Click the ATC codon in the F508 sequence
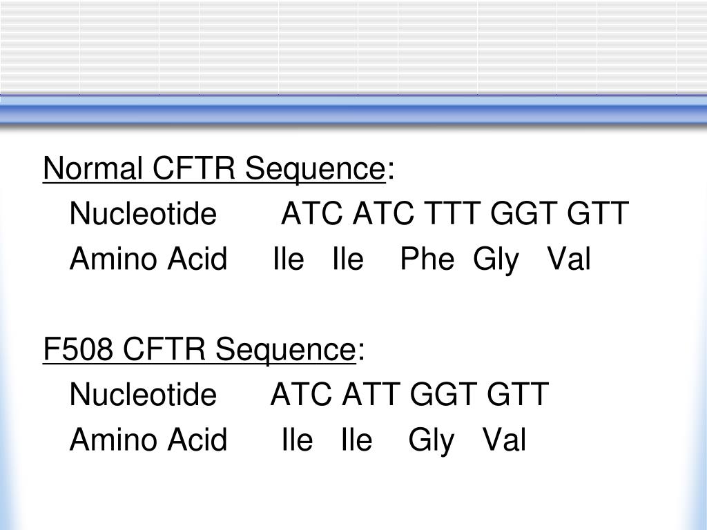707x530 pixels. point(301,394)
